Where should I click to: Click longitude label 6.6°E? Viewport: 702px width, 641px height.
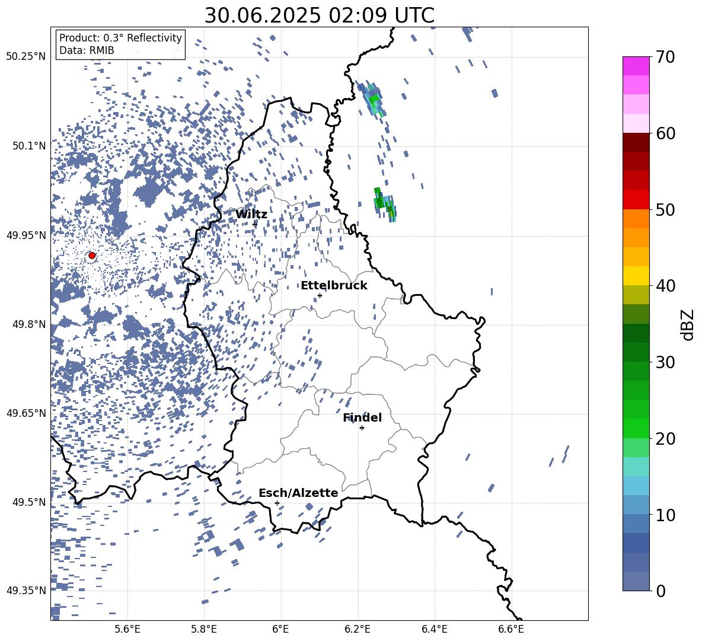click(511, 629)
